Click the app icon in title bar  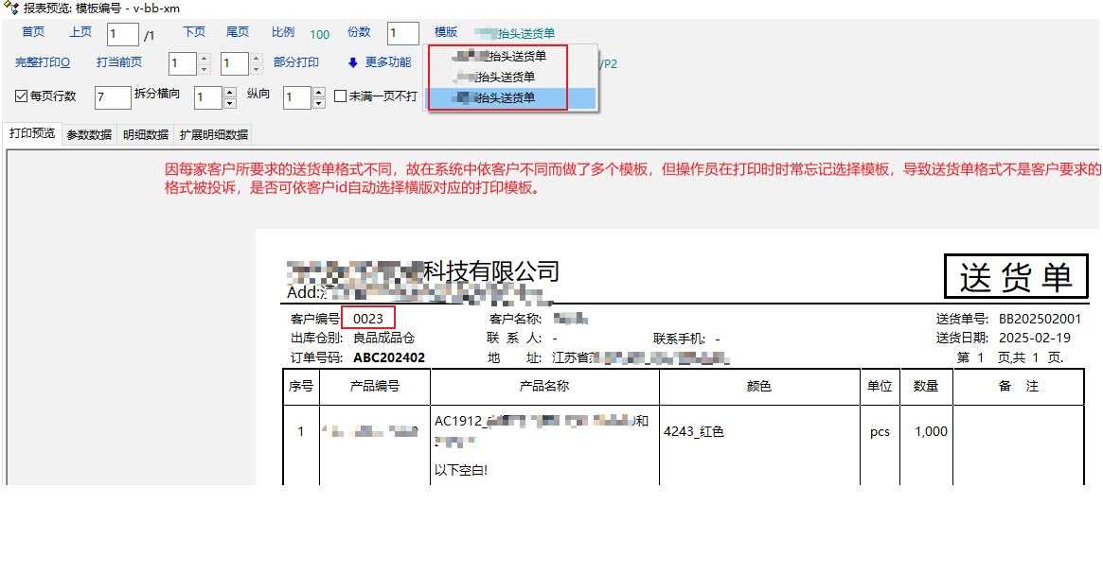click(10, 9)
